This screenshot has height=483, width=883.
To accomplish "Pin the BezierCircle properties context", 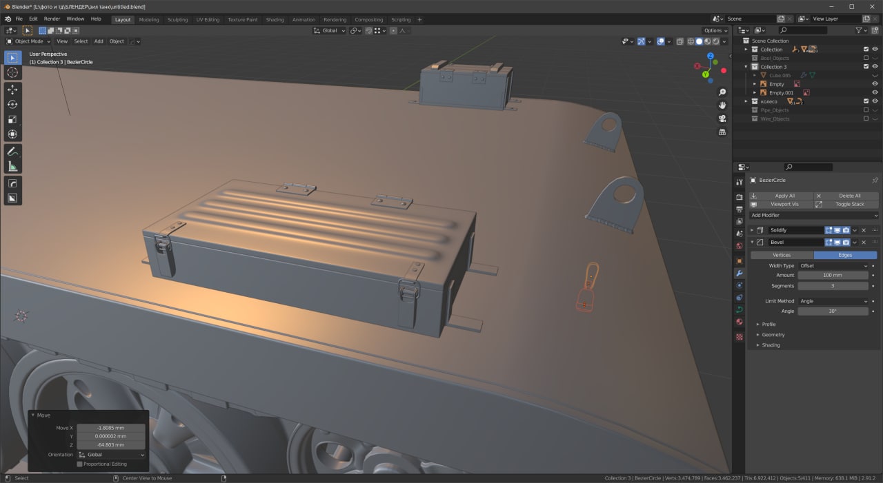I will pos(875,180).
